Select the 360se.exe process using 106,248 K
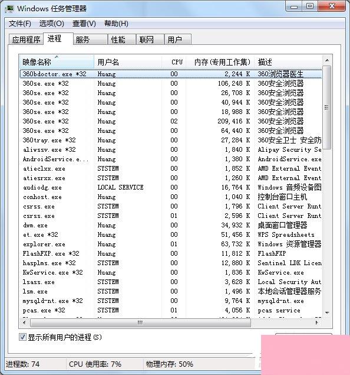 click(x=171, y=83)
